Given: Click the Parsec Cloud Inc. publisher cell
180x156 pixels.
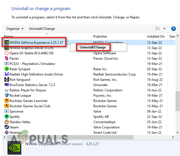Looking at the screenshot, I should 106,58.
